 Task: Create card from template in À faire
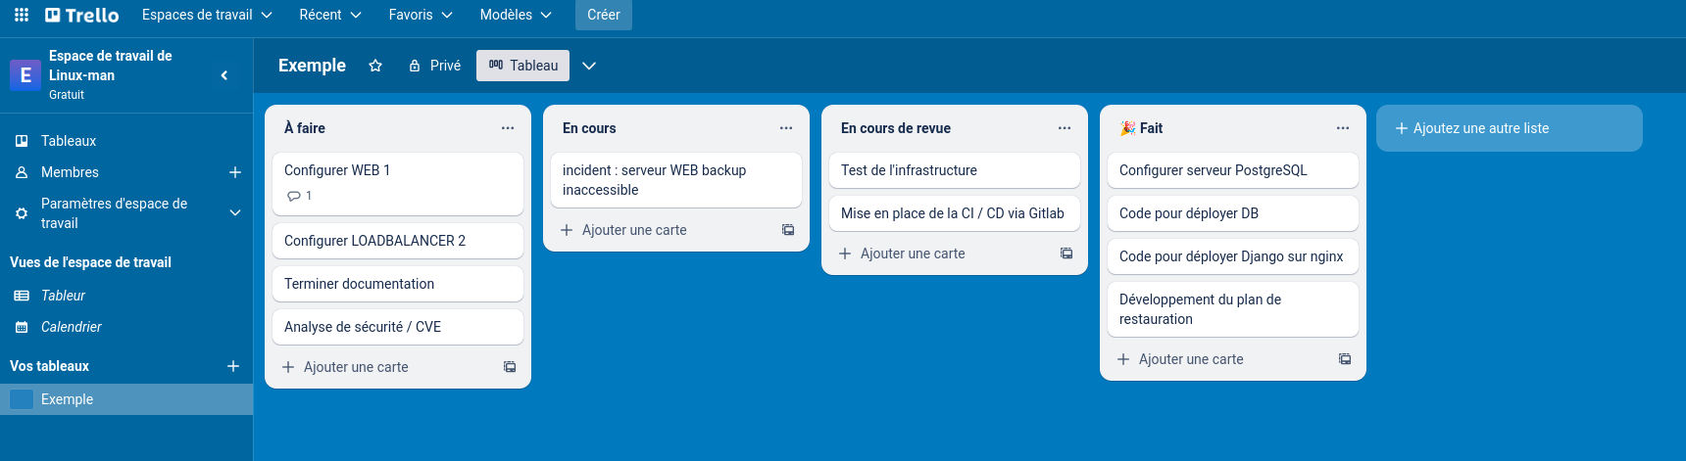coord(510,367)
